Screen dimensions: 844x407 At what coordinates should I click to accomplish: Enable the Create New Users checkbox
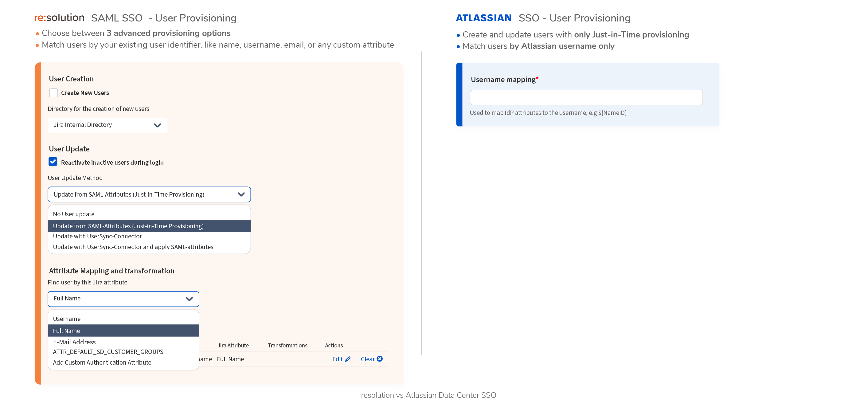pos(53,93)
